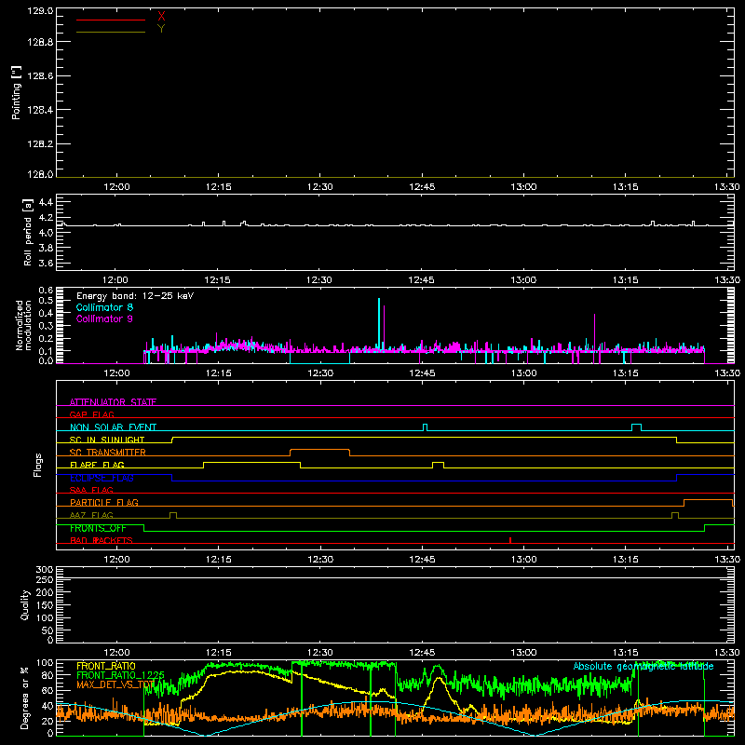Click the Quality axis title
This screenshot has width=745, height=745.
[x=25, y=604]
